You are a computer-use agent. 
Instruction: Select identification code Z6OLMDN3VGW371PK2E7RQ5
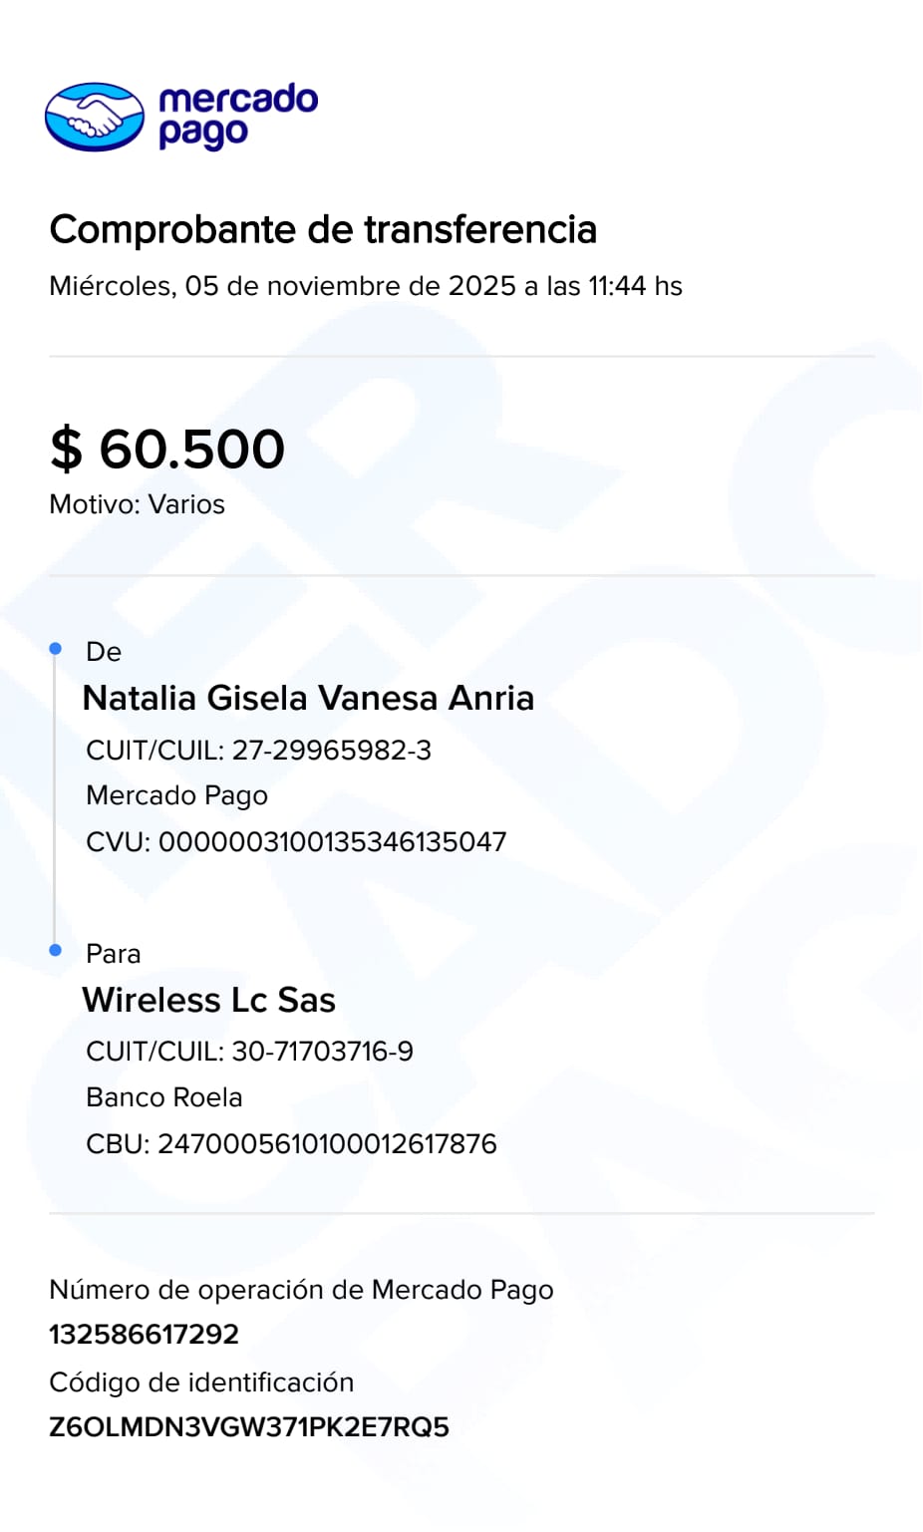coord(249,1427)
